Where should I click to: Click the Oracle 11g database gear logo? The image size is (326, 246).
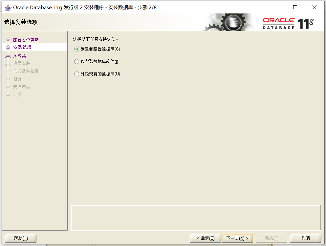tap(233, 22)
